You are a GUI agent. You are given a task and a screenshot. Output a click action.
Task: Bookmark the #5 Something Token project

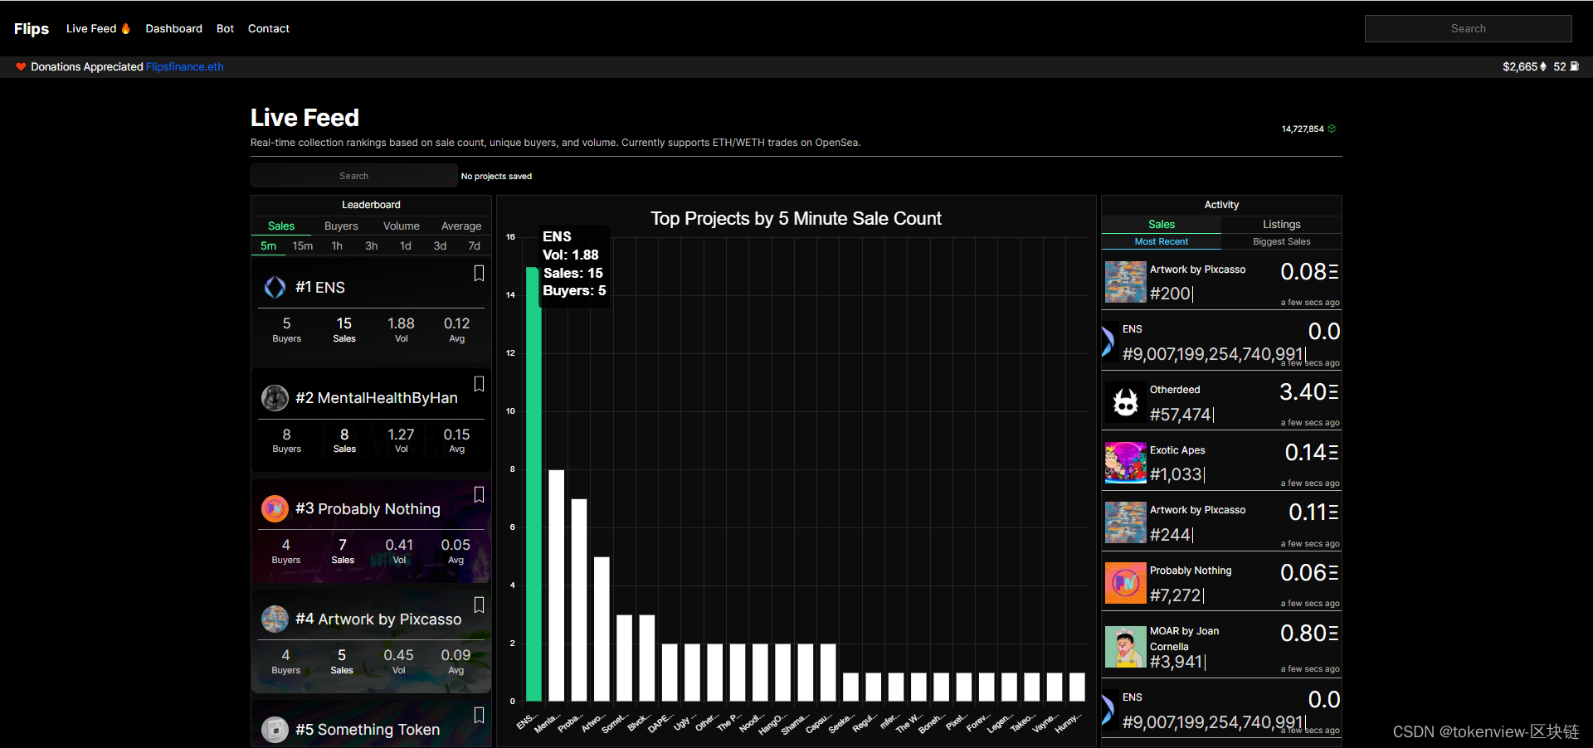(479, 715)
